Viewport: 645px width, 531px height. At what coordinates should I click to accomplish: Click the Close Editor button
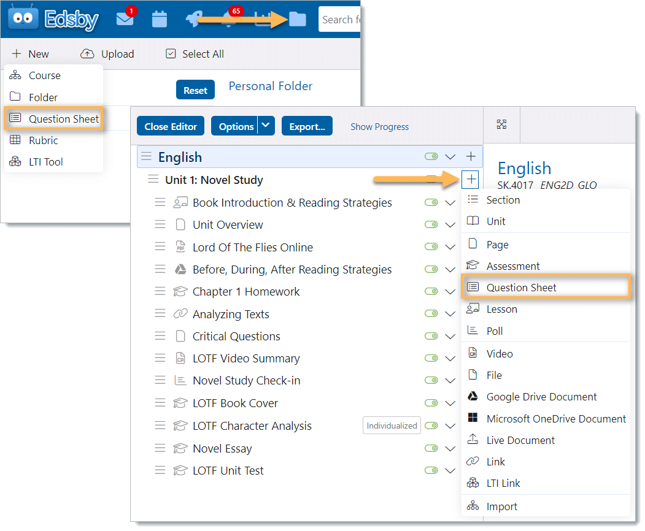coord(171,126)
